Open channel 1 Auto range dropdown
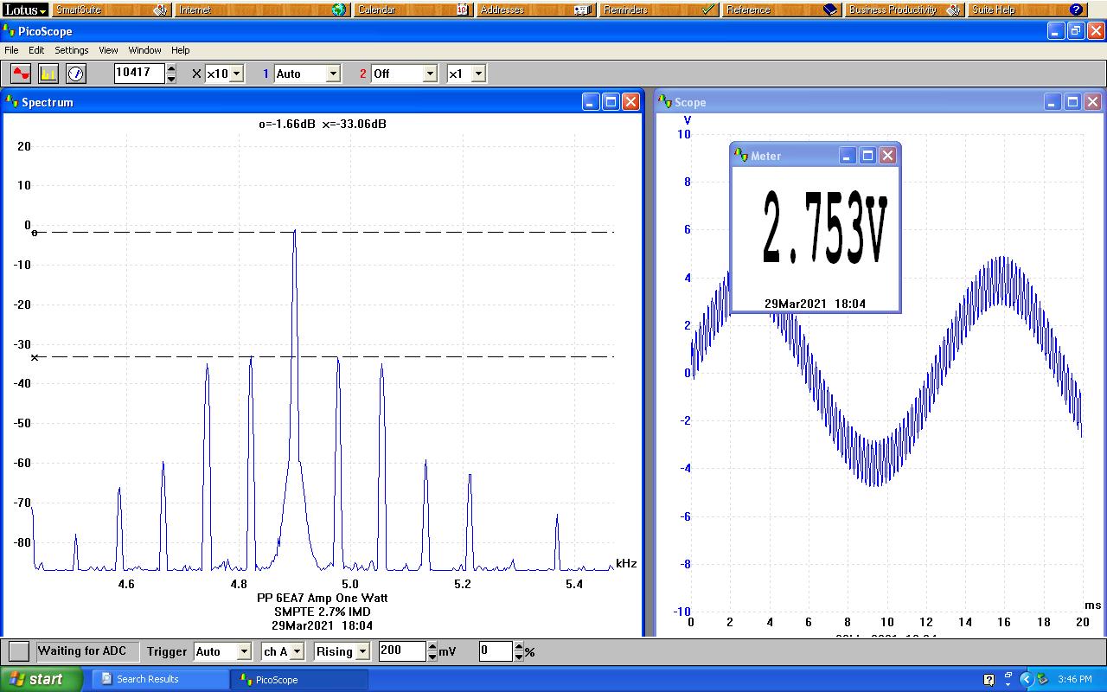 [x=333, y=74]
